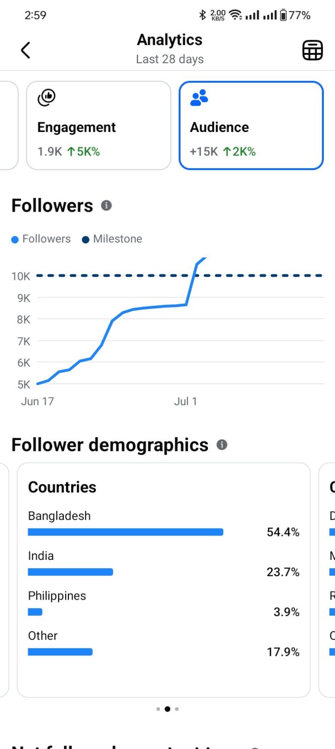335x749 pixels.
Task: Tap the India percentage bar
Action: (x=70, y=572)
